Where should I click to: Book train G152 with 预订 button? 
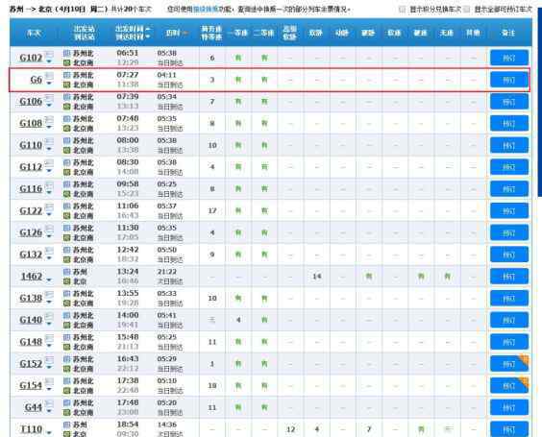509,364
